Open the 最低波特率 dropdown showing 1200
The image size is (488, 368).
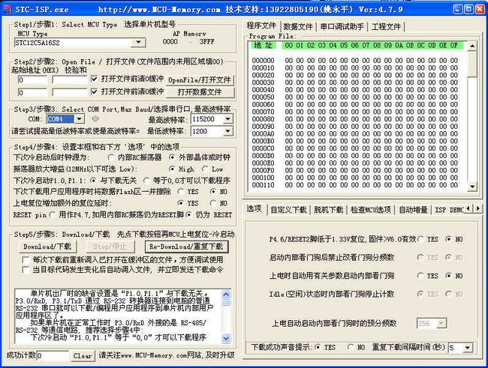228,131
